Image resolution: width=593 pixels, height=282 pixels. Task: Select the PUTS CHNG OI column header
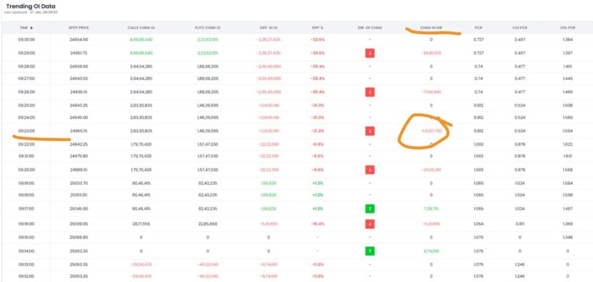207,28
